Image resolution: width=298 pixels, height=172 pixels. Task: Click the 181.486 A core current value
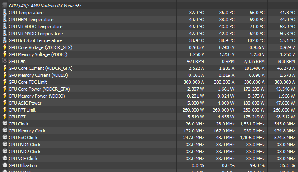255,68
